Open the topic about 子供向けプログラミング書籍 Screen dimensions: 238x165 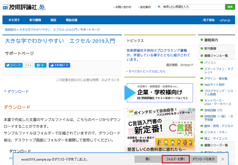click(158, 55)
